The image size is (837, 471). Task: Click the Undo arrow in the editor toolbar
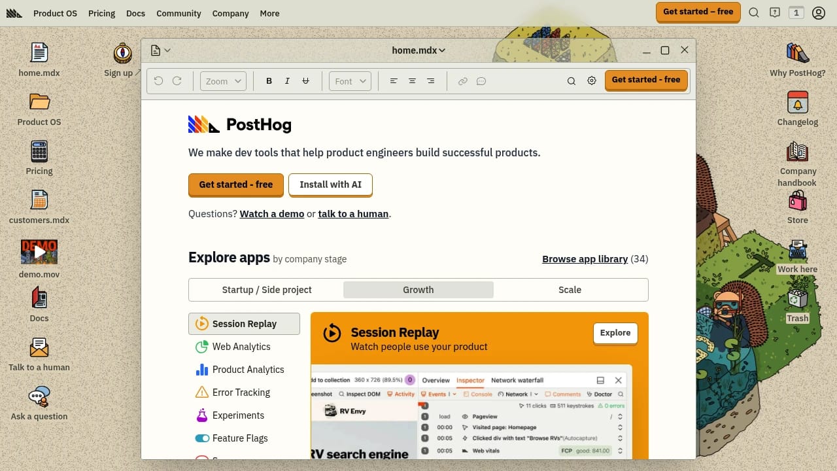click(158, 80)
